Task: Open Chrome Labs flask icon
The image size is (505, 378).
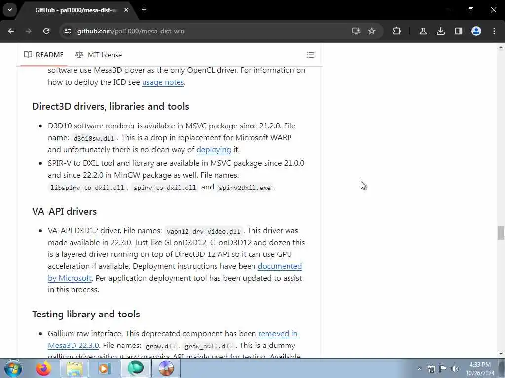Action: pyautogui.click(x=423, y=31)
